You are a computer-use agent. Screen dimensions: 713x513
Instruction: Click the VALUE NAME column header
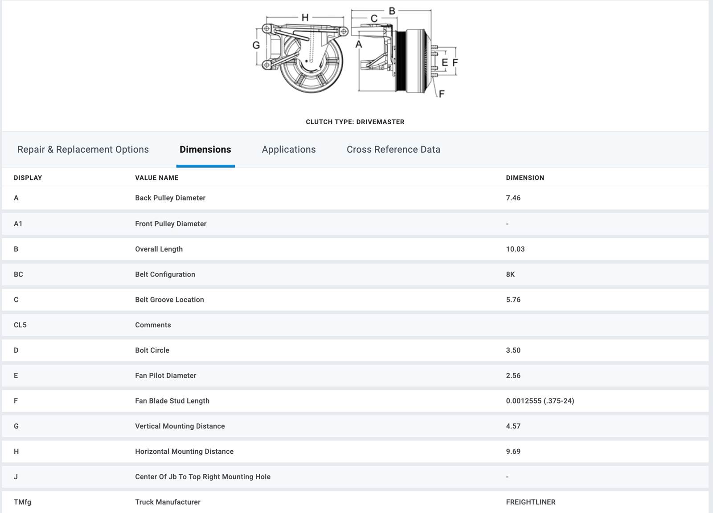[156, 178]
